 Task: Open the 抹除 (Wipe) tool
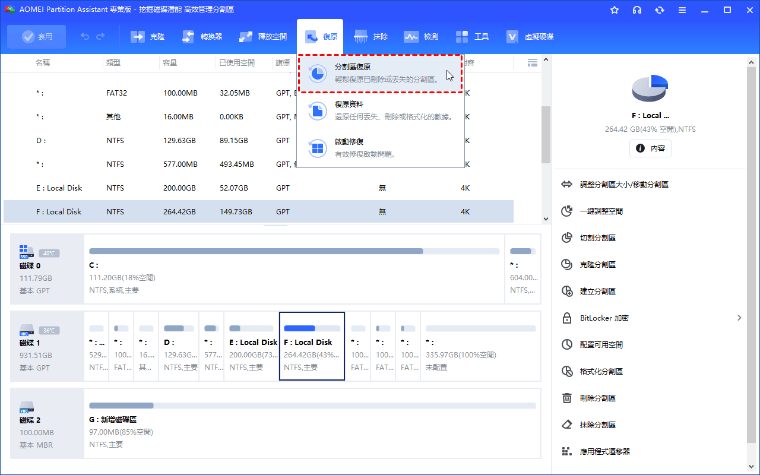371,37
